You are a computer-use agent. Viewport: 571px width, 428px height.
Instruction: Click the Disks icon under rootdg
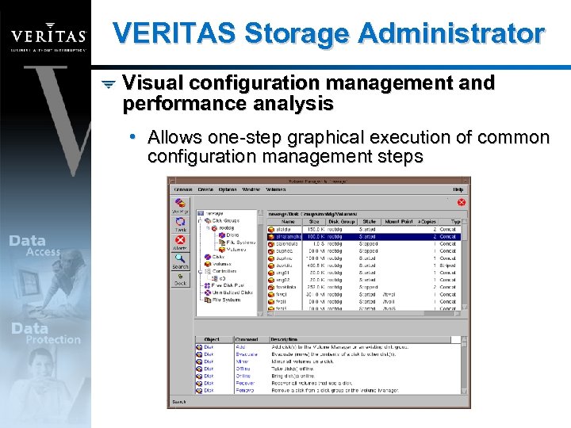[x=222, y=235]
